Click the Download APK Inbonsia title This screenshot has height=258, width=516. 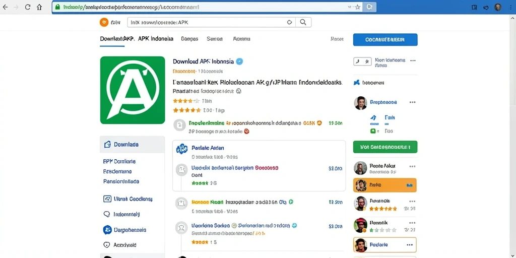pos(204,61)
